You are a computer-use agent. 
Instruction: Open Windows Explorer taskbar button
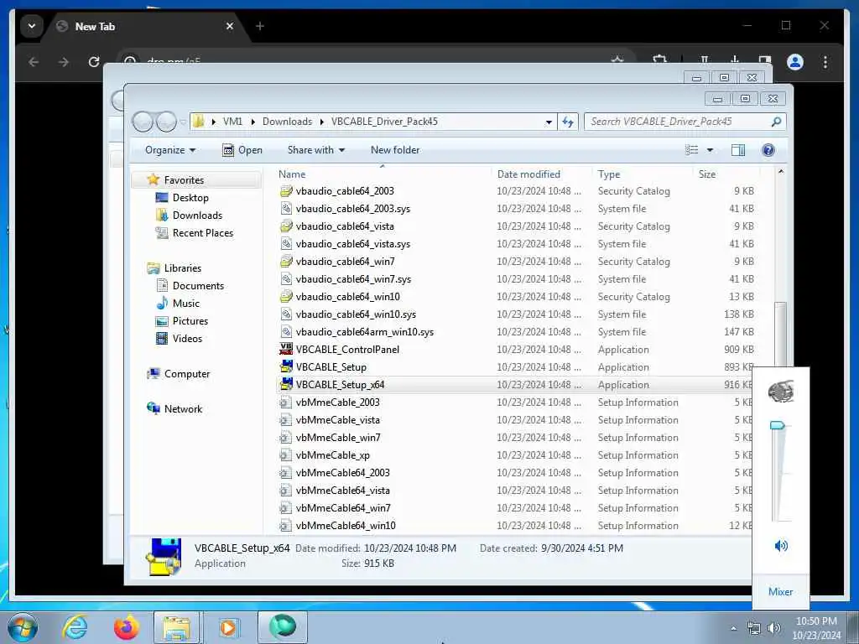tap(176, 627)
